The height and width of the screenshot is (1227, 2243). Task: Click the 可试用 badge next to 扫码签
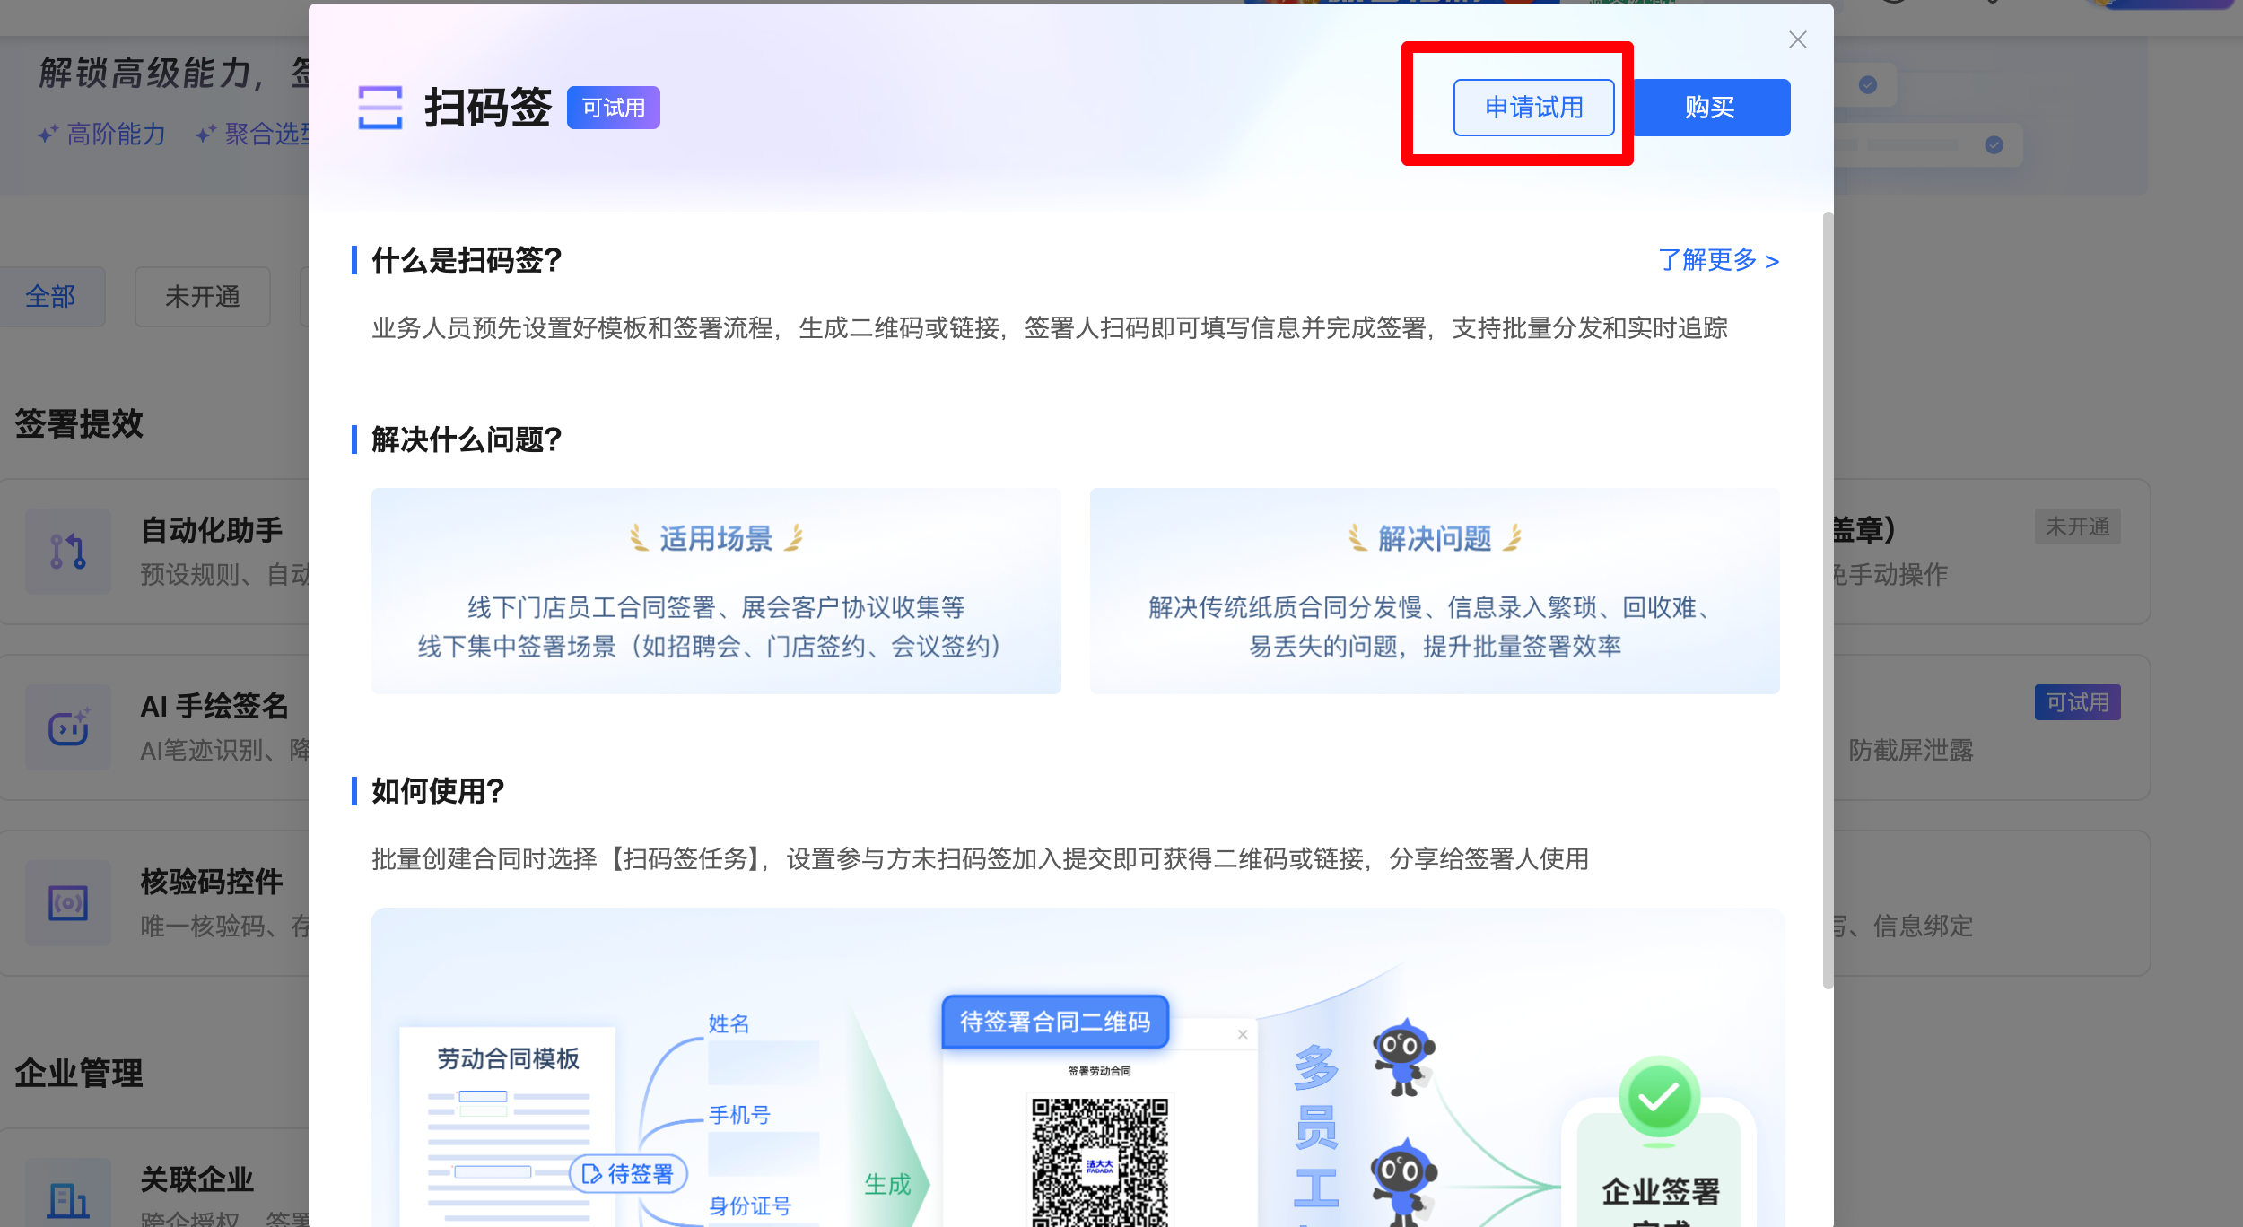pos(614,108)
